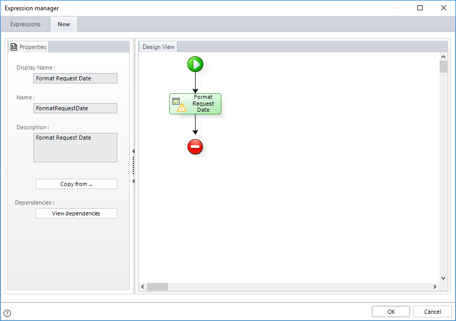This screenshot has height=321, width=456.
Task: Click the lower collapse arrow on panel splitter
Action: click(133, 181)
